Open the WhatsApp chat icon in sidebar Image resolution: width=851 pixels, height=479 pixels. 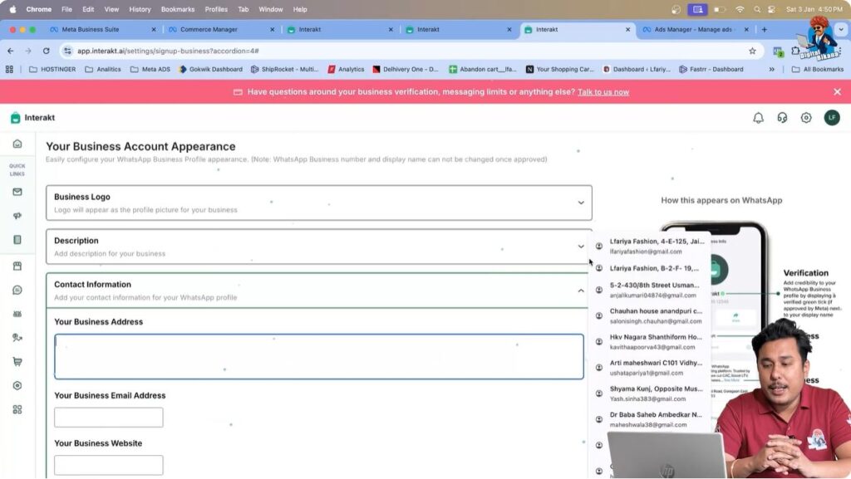point(17,290)
